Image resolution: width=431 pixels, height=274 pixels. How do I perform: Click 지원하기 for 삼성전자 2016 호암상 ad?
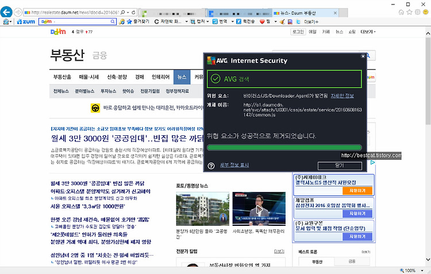click(357, 213)
